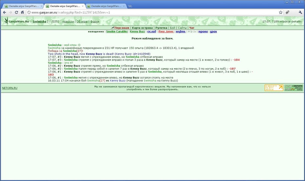Viewport: 305px width, 181px height.
Task: Reload the page with the refresh icon
Action: coord(16,12)
